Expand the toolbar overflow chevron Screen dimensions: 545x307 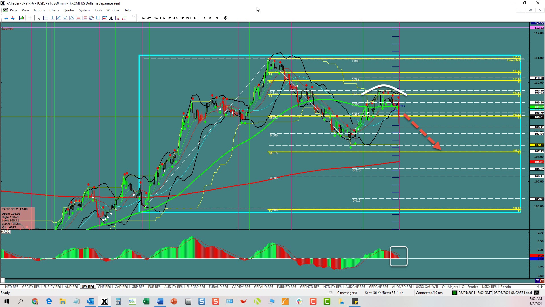point(133,16)
